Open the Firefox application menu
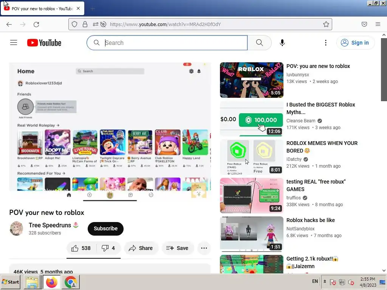The height and width of the screenshot is (290, 387). coord(378,24)
